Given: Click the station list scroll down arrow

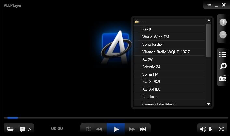Looking at the screenshot, I should [x=209, y=104].
